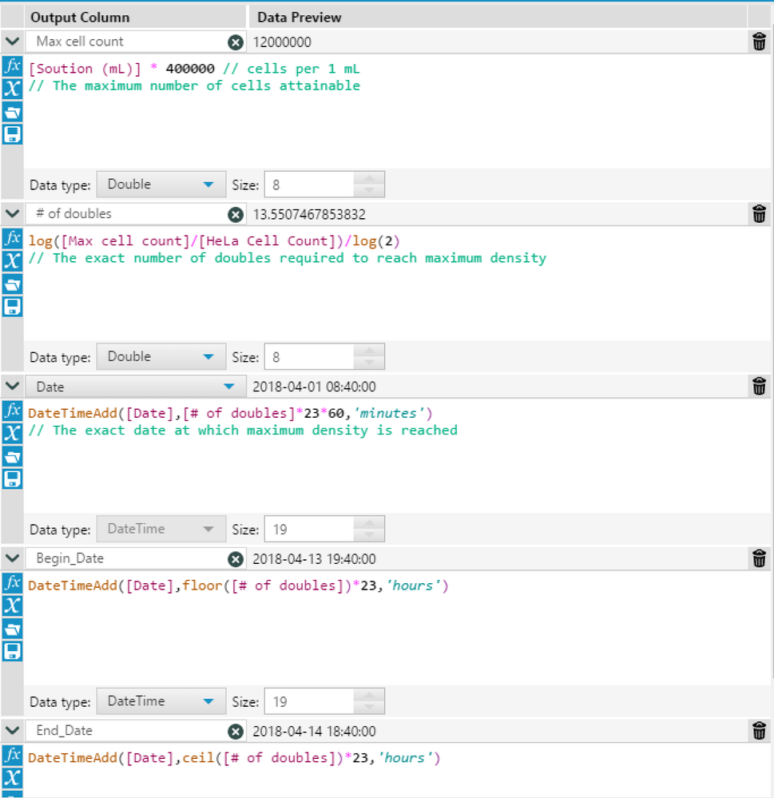The image size is (774, 798).
Task: Open columns and constants (X) for Max cell count
Action: (12, 89)
